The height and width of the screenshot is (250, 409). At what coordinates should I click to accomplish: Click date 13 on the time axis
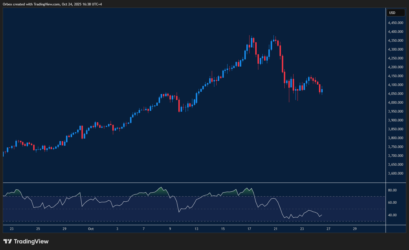coord(196,229)
